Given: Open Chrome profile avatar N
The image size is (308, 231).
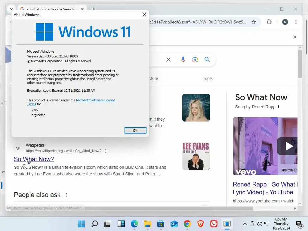Looking at the screenshot, I should click(285, 22).
